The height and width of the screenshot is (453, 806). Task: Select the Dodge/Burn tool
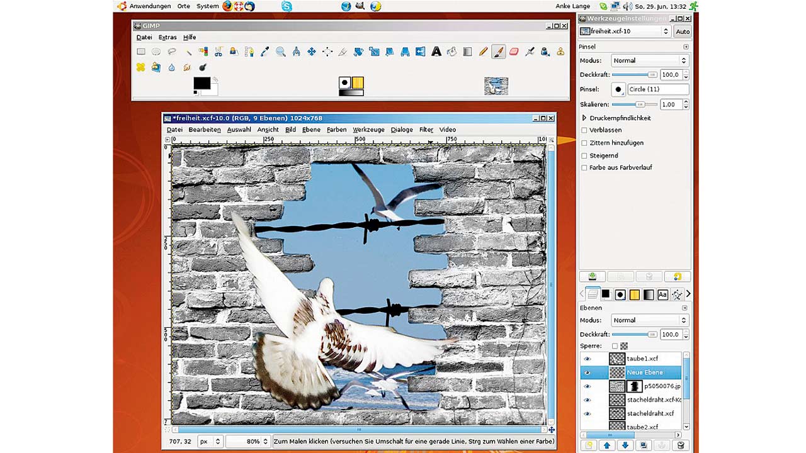pyautogui.click(x=203, y=67)
